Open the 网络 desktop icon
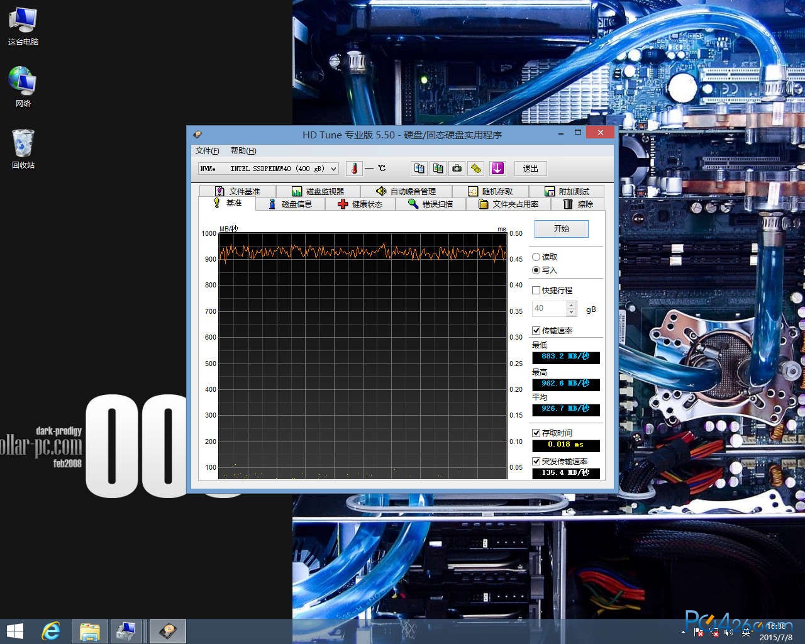 [x=23, y=87]
